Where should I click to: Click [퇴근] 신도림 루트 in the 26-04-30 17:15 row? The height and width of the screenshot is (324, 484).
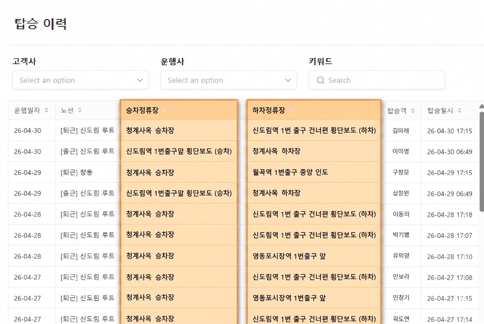[x=88, y=131]
